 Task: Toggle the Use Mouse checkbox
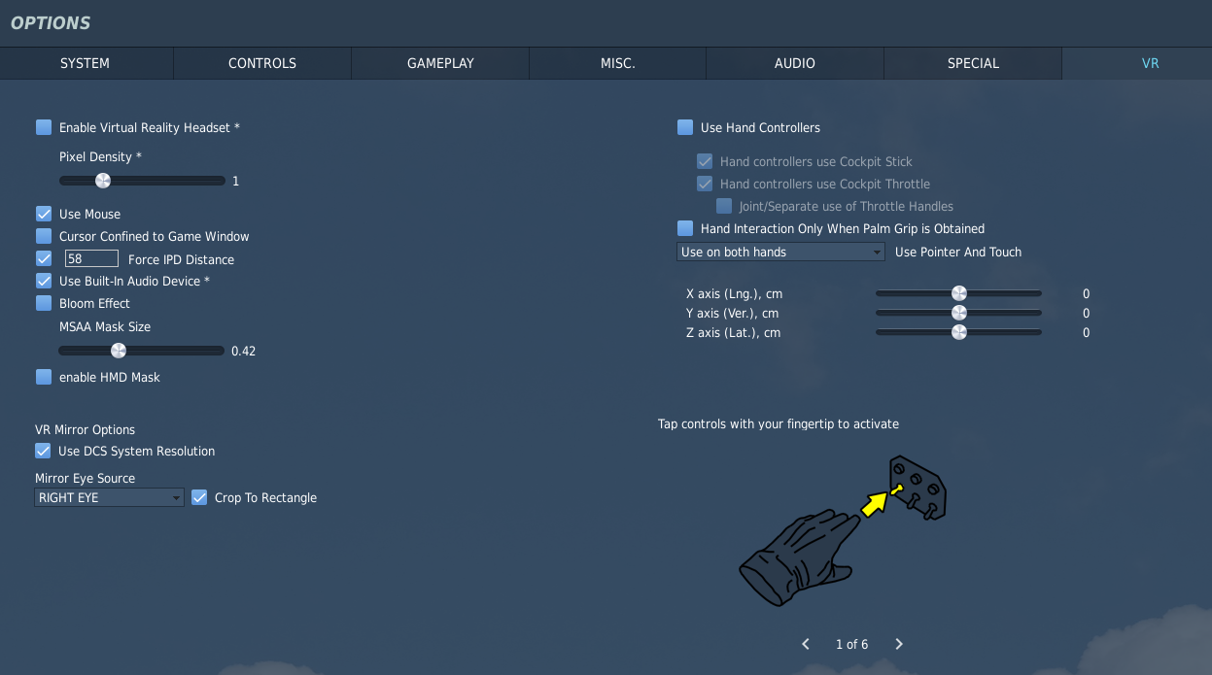(44, 214)
